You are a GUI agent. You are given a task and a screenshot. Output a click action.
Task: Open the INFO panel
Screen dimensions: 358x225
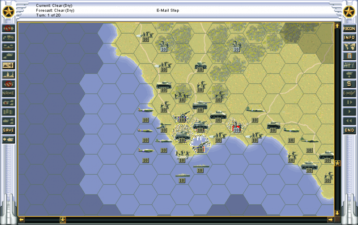pos(349,37)
